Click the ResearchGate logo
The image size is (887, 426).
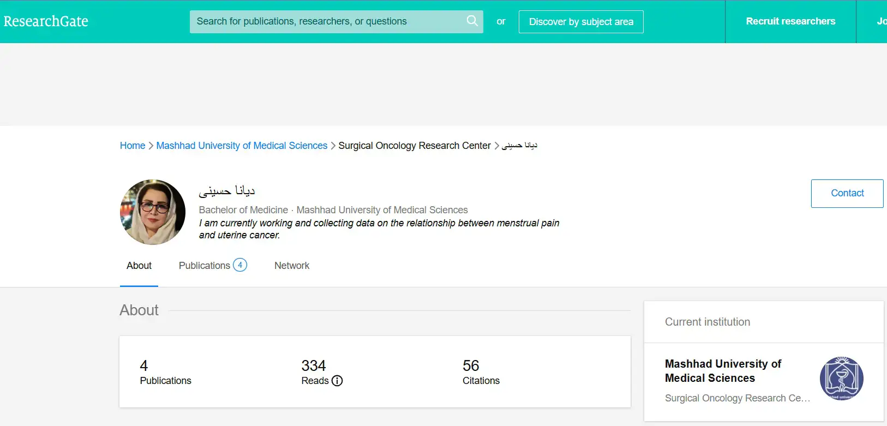click(x=46, y=21)
